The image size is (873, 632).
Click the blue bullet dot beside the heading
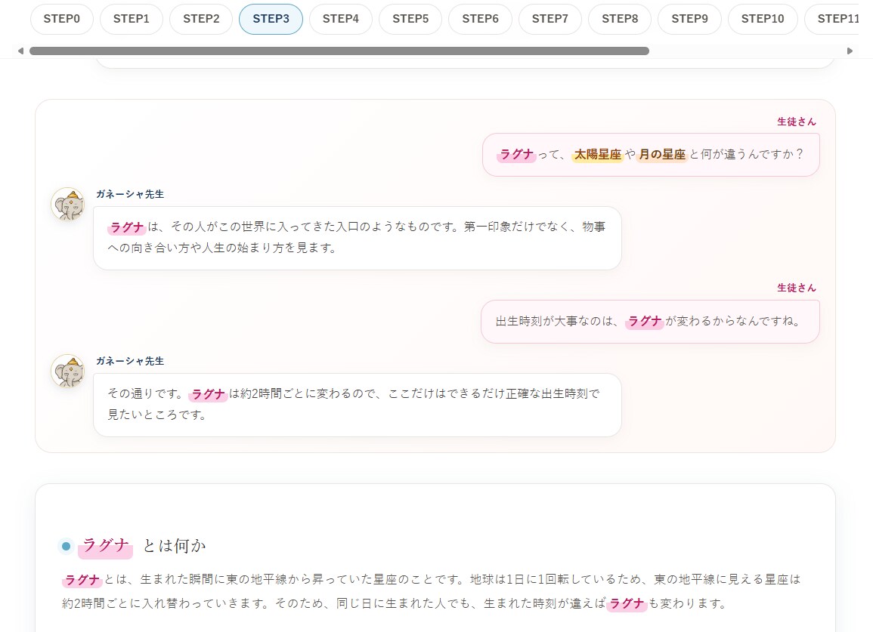[66, 547]
